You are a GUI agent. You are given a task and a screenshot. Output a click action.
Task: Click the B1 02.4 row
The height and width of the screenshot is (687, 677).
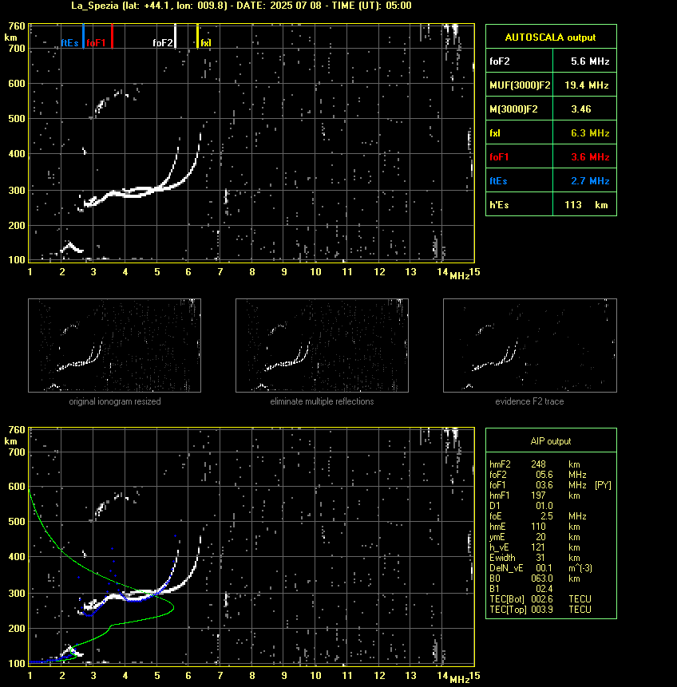(521, 589)
